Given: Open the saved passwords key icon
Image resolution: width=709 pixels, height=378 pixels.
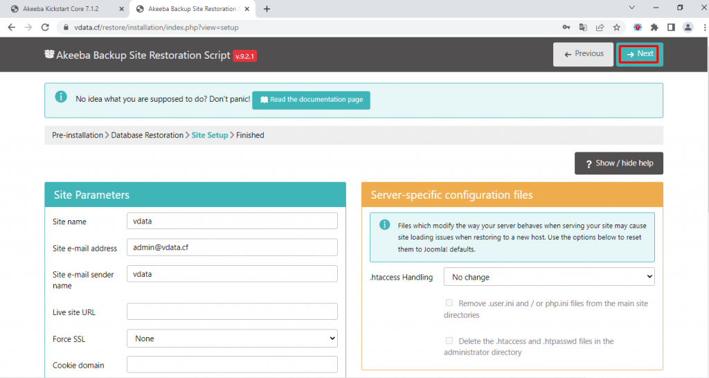Looking at the screenshot, I should (x=566, y=28).
